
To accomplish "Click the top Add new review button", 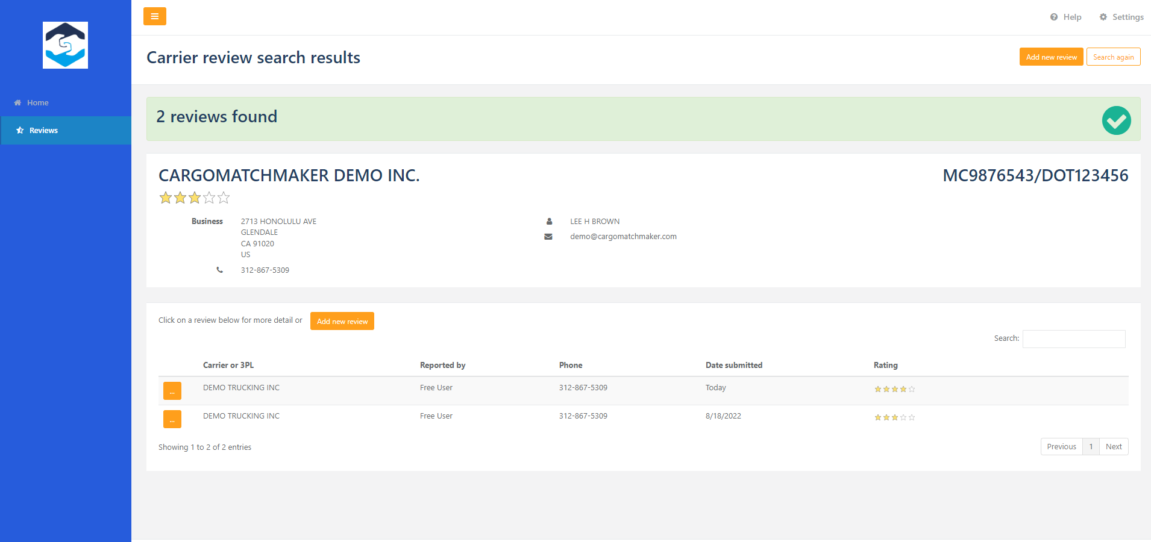I will point(1051,57).
